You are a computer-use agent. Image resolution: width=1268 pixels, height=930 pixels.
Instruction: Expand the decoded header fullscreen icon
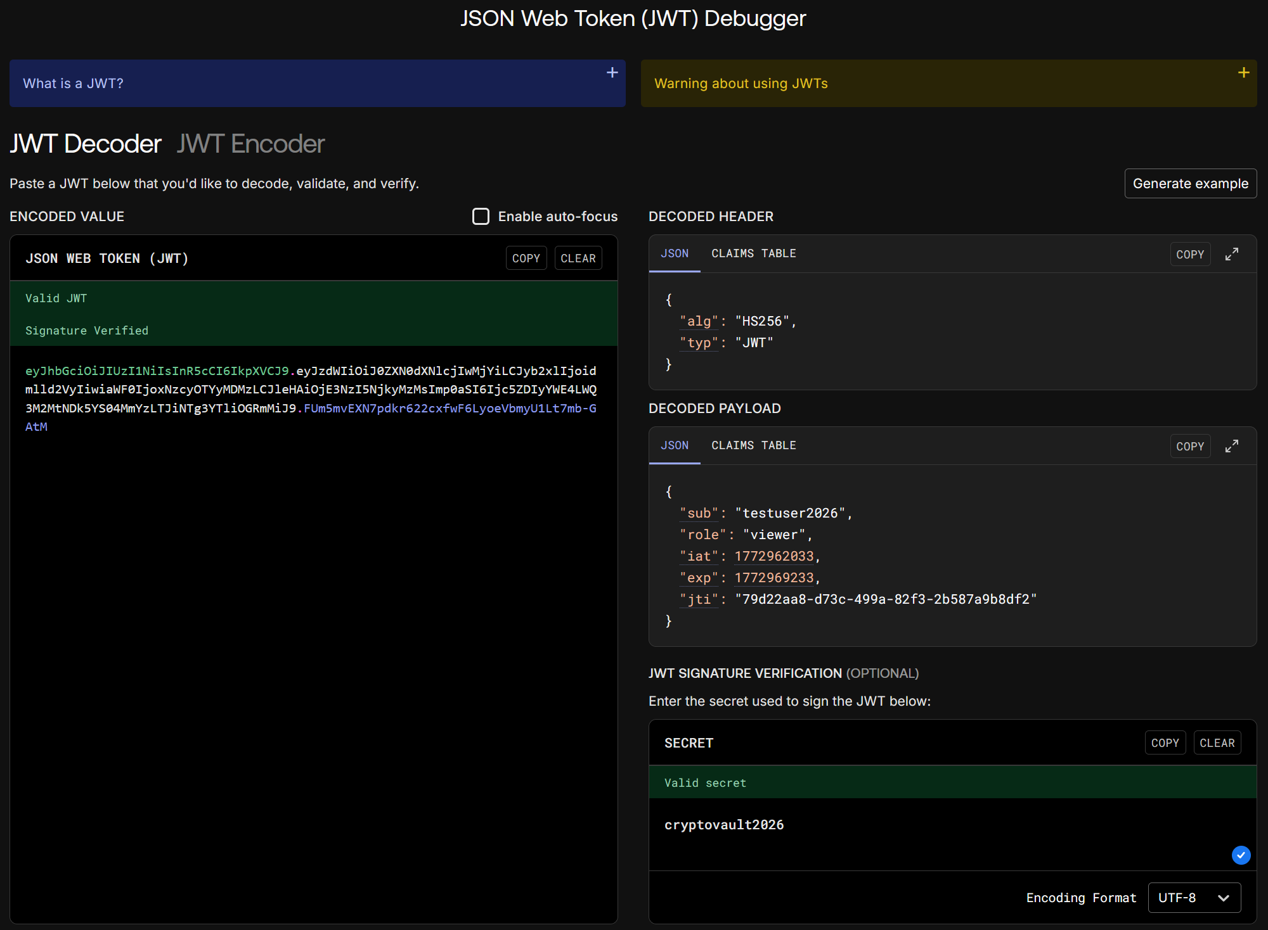(1231, 254)
